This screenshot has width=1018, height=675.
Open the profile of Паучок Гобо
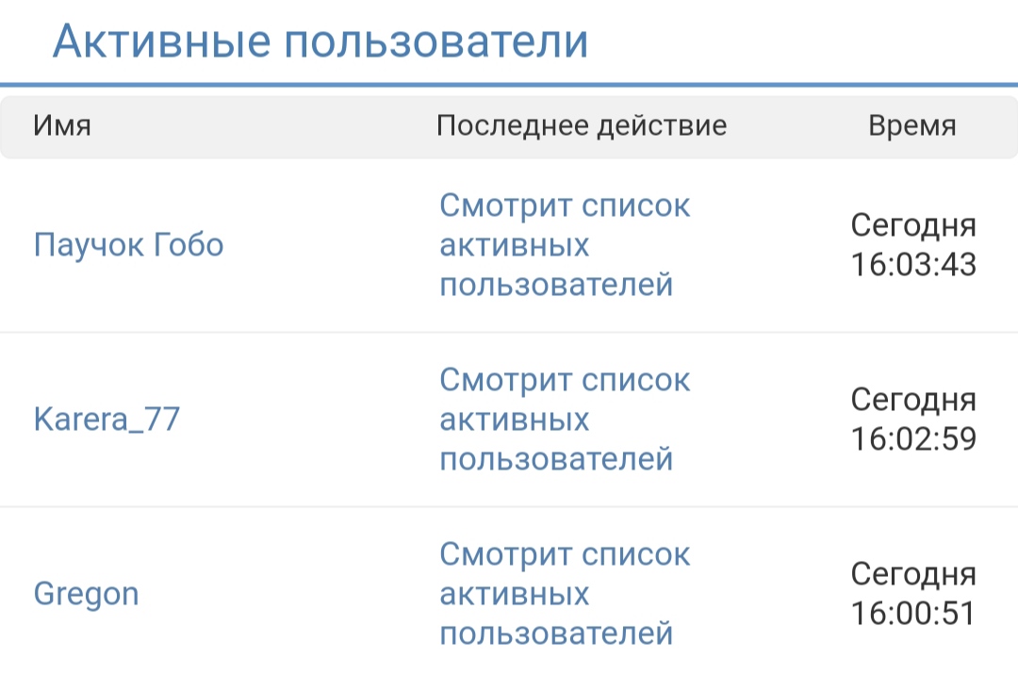(128, 245)
